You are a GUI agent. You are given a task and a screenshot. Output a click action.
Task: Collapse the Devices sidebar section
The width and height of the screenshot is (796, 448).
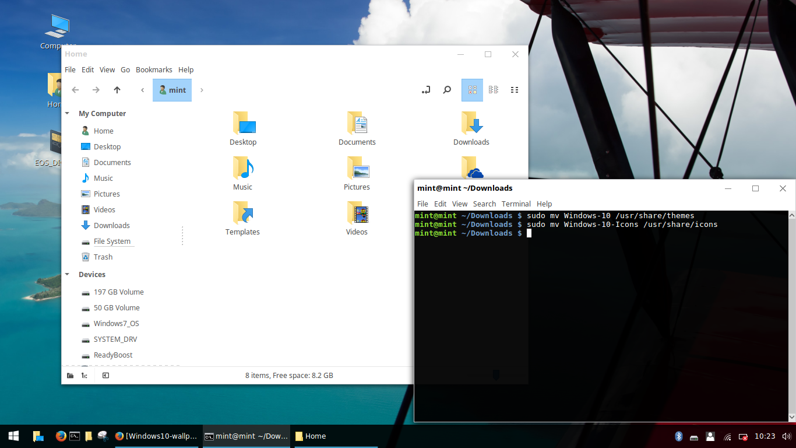(66, 274)
